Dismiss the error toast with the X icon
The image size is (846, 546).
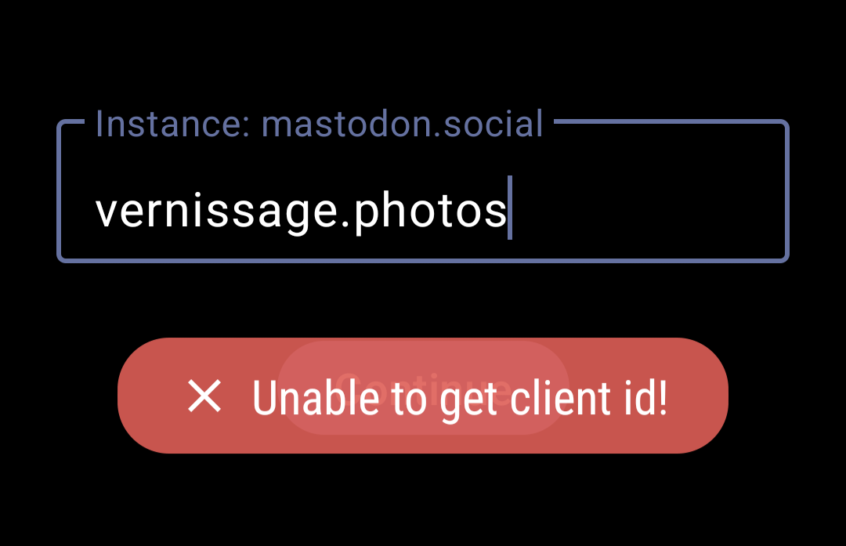tap(204, 396)
